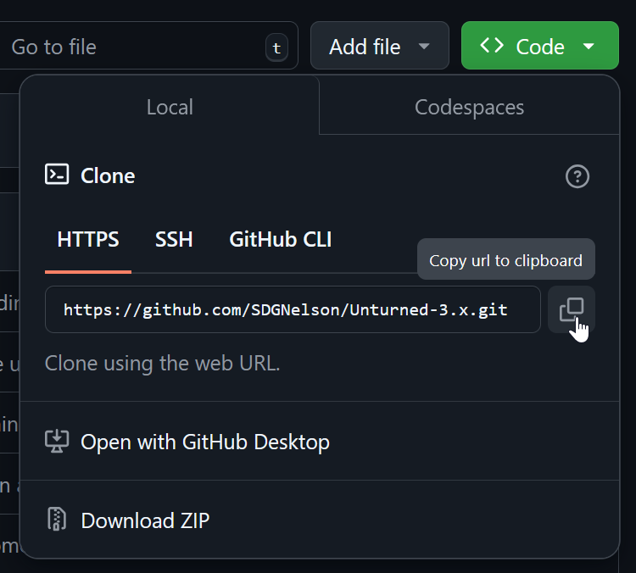
Task: Copy the clone URL to clipboard
Action: coord(571,309)
